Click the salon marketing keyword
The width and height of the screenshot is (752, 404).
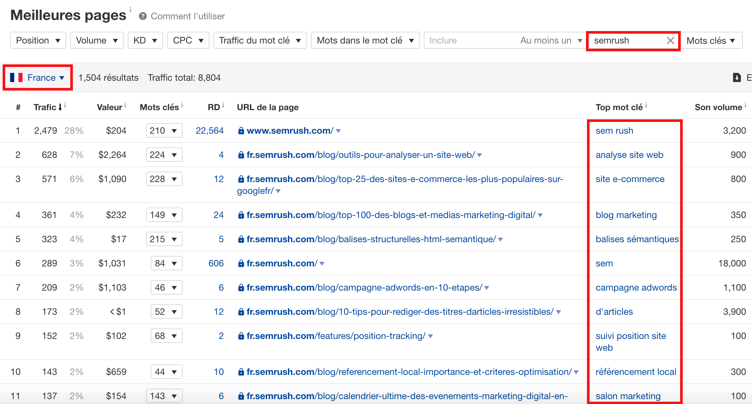(628, 396)
